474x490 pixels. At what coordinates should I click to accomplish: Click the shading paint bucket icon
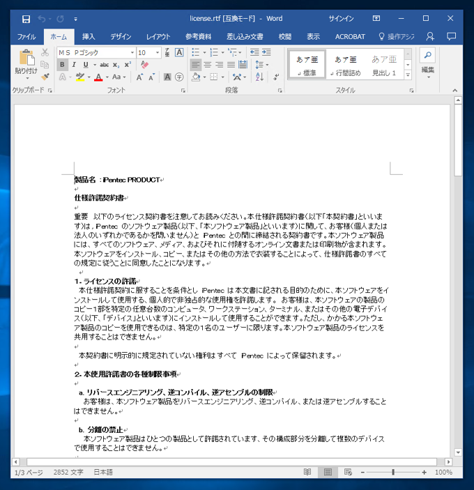pyautogui.click(x=196, y=77)
